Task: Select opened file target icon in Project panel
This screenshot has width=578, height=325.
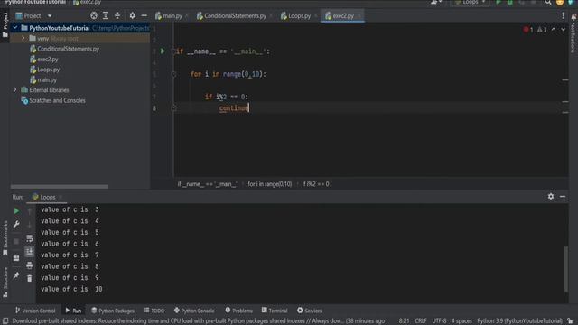Action: click(94, 15)
